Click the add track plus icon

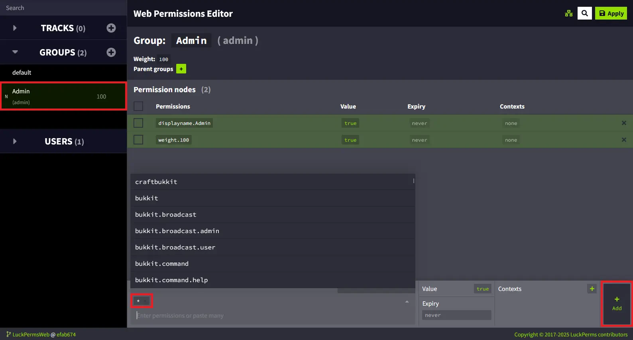(111, 28)
